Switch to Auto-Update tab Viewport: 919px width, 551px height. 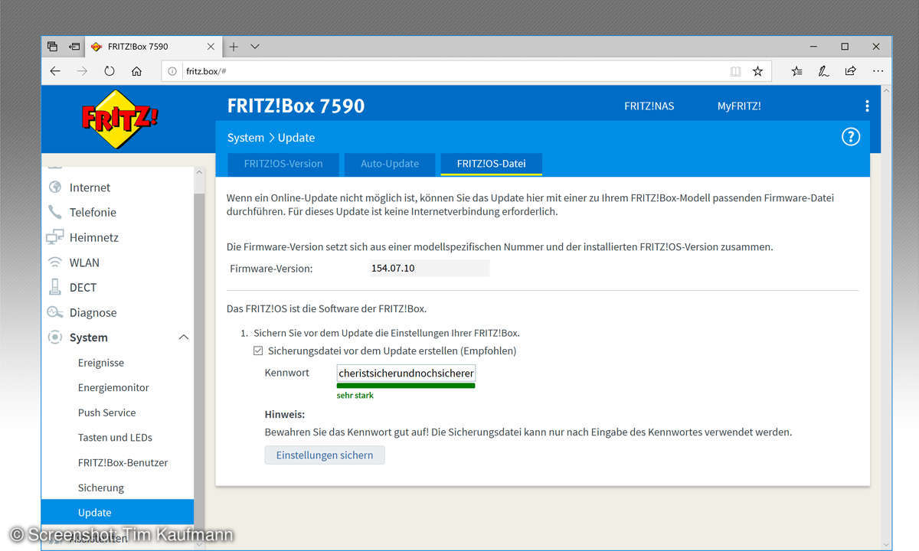[390, 164]
